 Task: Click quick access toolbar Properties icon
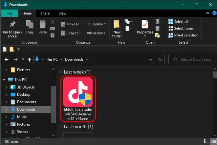pyautogui.click(x=5, y=49)
